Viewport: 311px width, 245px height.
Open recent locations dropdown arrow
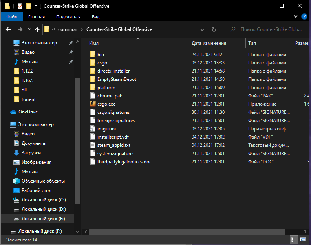[29, 29]
